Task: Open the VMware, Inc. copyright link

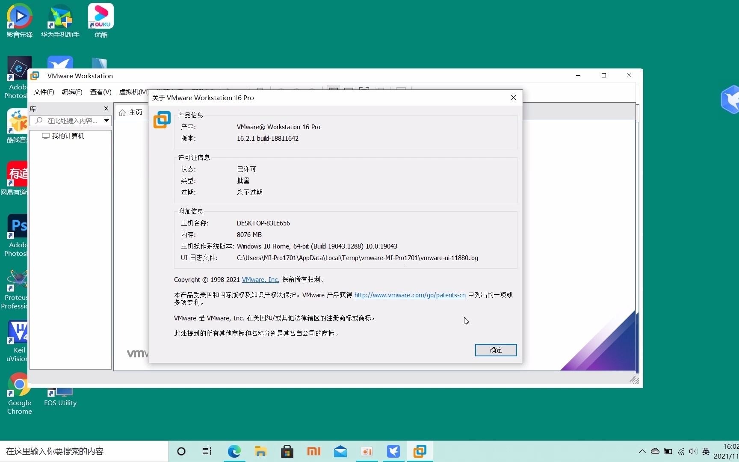Action: [260, 280]
